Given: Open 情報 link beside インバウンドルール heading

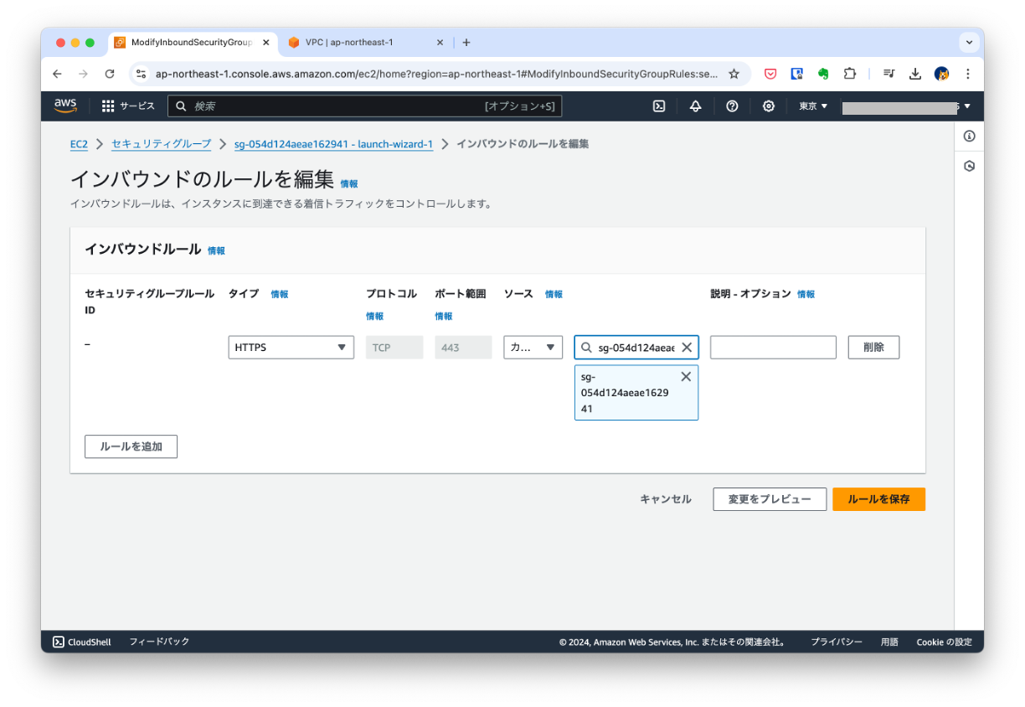Looking at the screenshot, I should tap(216, 250).
